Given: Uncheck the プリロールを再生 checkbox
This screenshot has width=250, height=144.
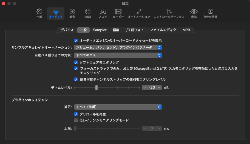Looking at the screenshot, I should point(76,114).
